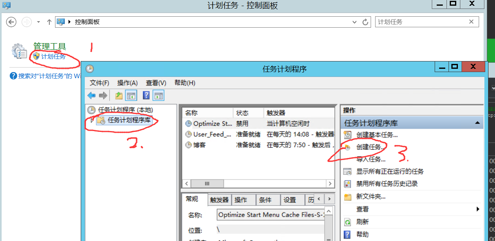Select the 博客 task row
Image resolution: width=495 pixels, height=241 pixels.
(259, 145)
